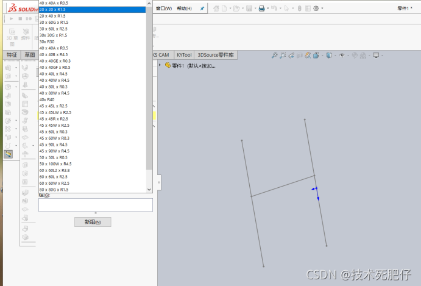Viewport: 421px width, 286px height.
Task: Open View Settings monitor dropdown arrow
Action: point(382,55)
